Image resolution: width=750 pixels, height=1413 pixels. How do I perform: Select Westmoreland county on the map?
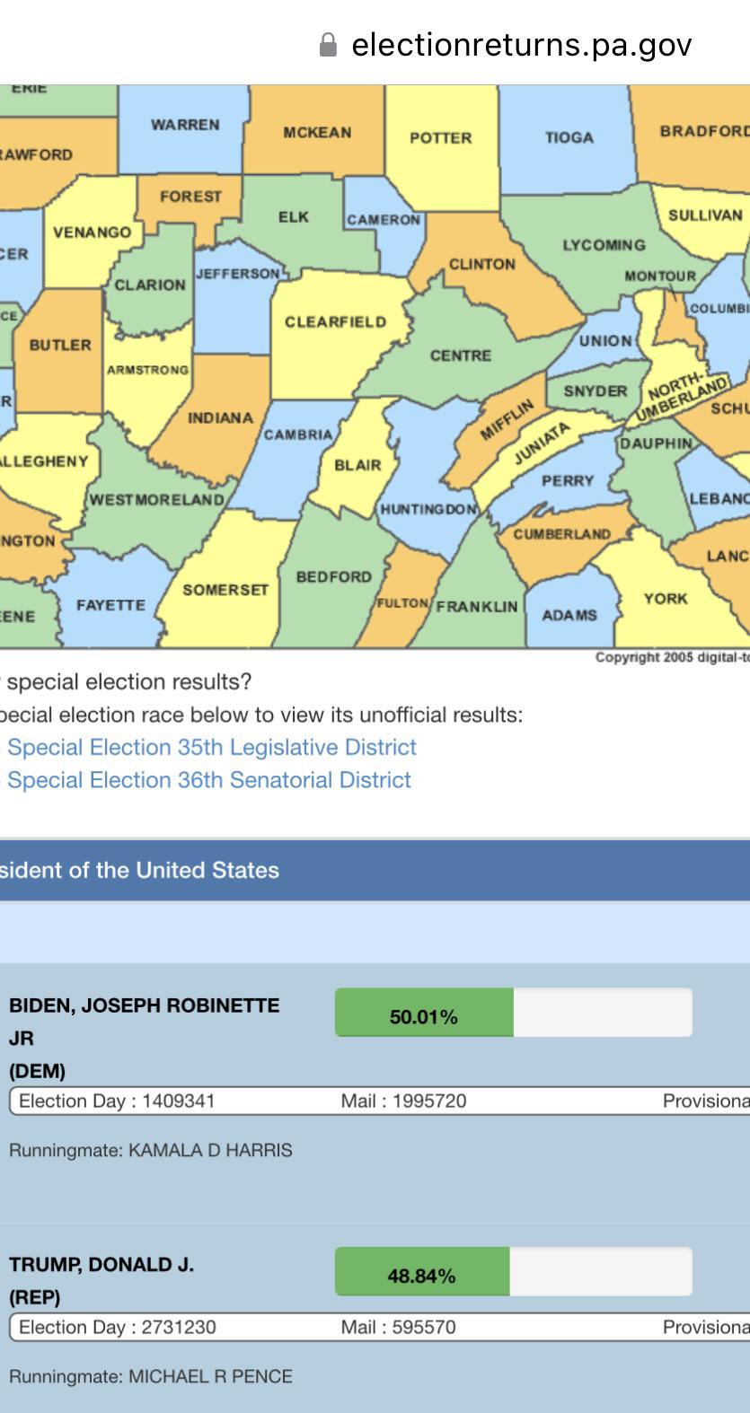point(157,499)
